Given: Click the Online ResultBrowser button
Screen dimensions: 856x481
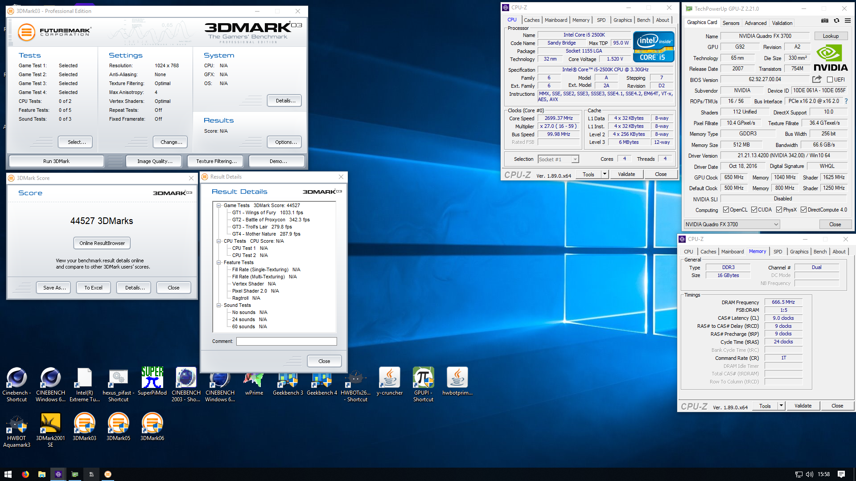Looking at the screenshot, I should pos(102,243).
